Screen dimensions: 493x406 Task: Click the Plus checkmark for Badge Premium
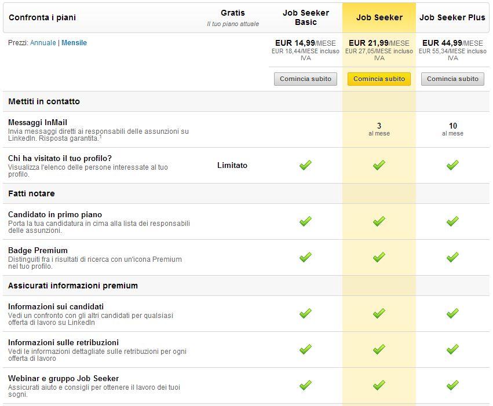[x=452, y=257]
